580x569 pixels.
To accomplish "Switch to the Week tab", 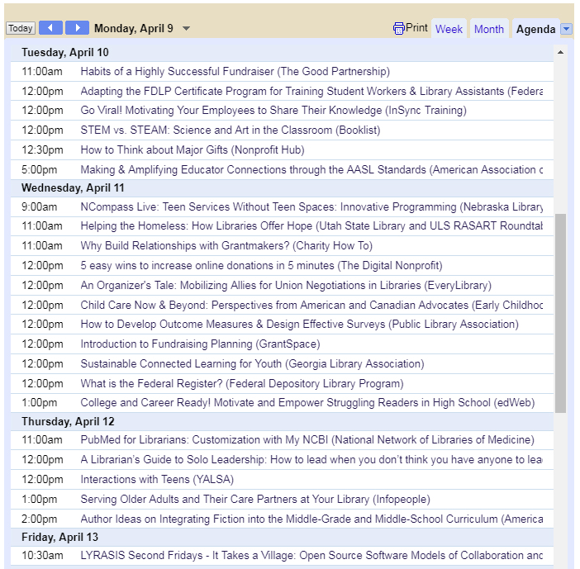I will click(x=449, y=29).
